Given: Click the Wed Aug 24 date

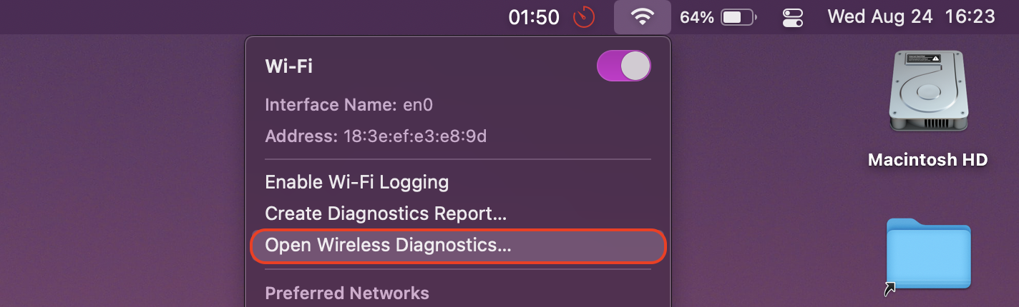Looking at the screenshot, I should 880,16.
